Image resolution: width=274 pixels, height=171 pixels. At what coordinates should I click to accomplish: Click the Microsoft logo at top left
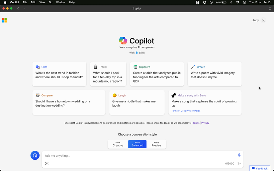coord(4,20)
